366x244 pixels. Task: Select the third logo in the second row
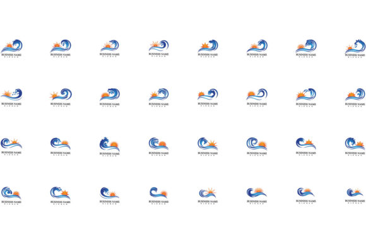tap(110, 98)
